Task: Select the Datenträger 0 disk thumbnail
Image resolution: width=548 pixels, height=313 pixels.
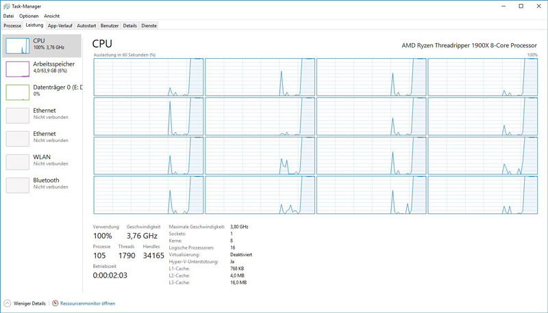Action: coord(17,92)
